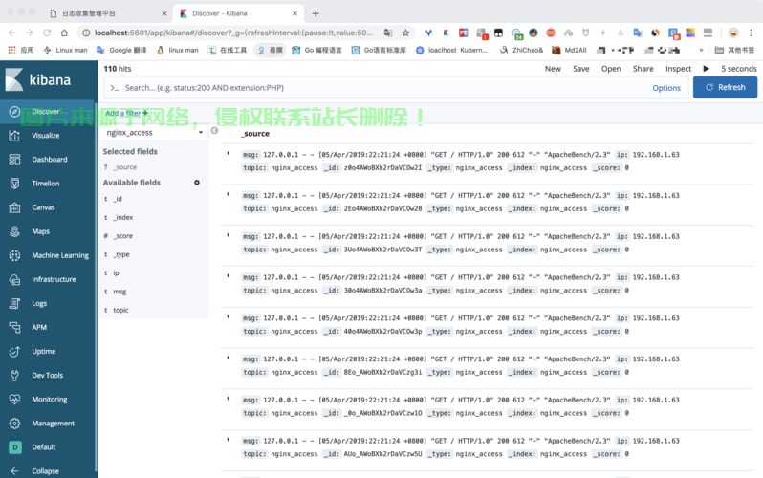
Task: Open the Dashboard section
Action: (x=47, y=159)
